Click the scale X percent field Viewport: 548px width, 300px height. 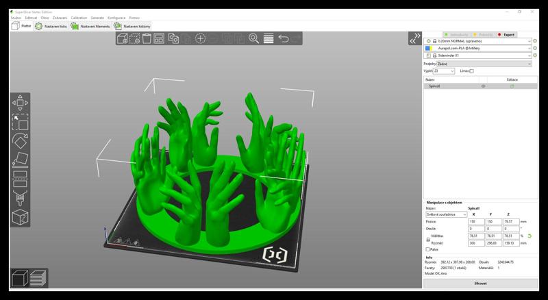point(476,236)
